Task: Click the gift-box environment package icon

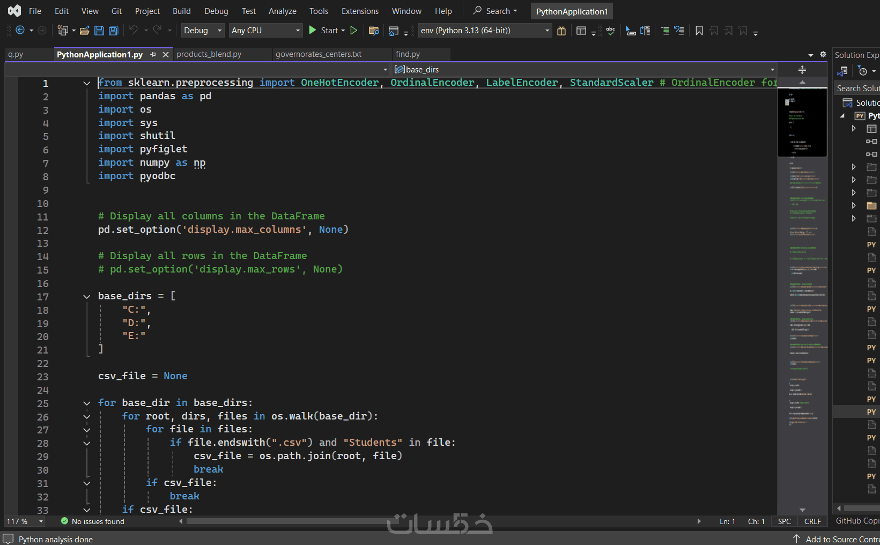Action: (x=561, y=31)
